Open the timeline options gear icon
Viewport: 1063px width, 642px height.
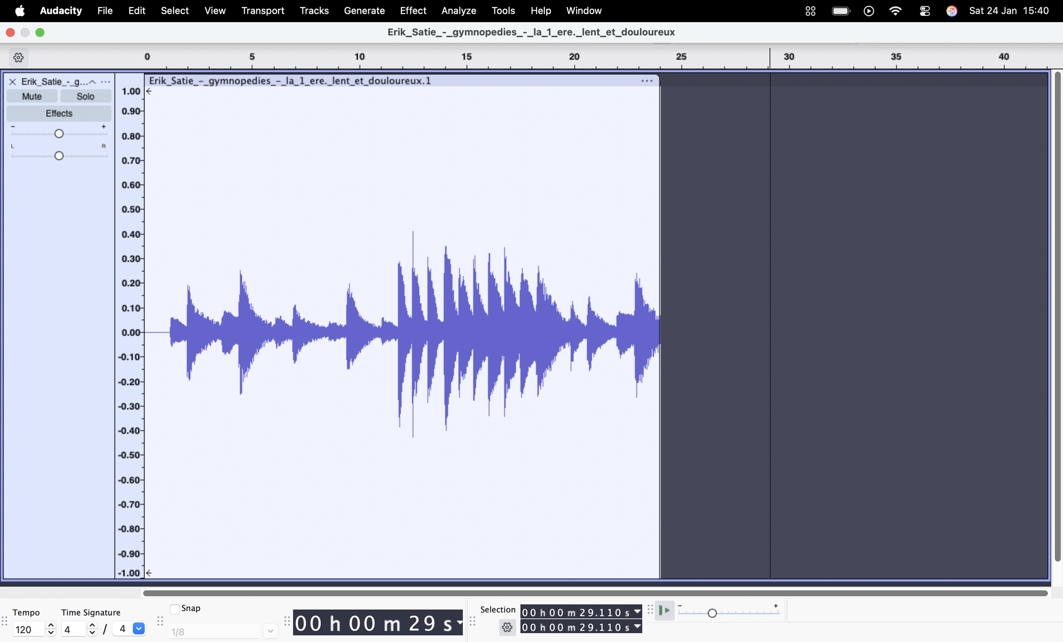coord(18,58)
